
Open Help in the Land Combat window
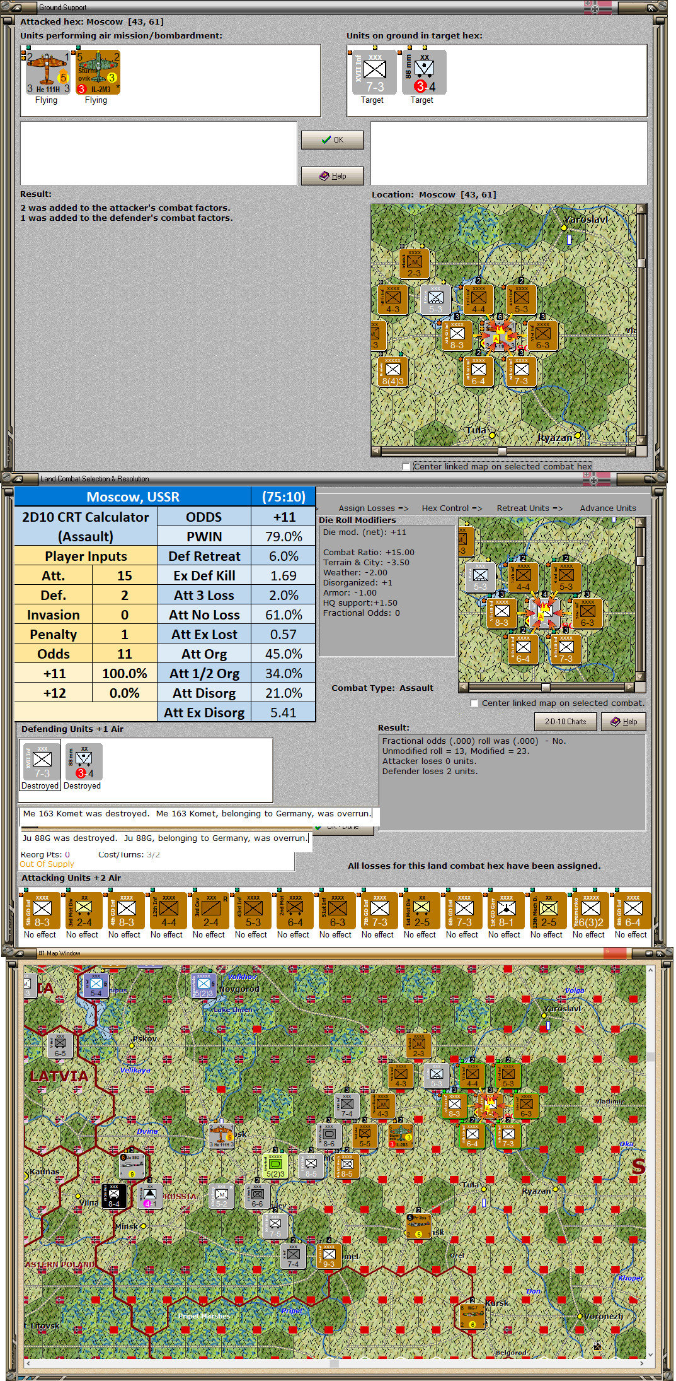click(x=624, y=722)
